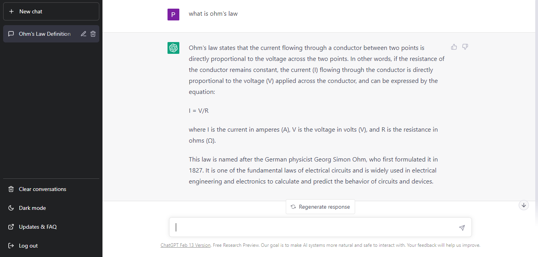
Task: Open the ChatGPT Feb 13 Version link
Action: tap(186, 245)
